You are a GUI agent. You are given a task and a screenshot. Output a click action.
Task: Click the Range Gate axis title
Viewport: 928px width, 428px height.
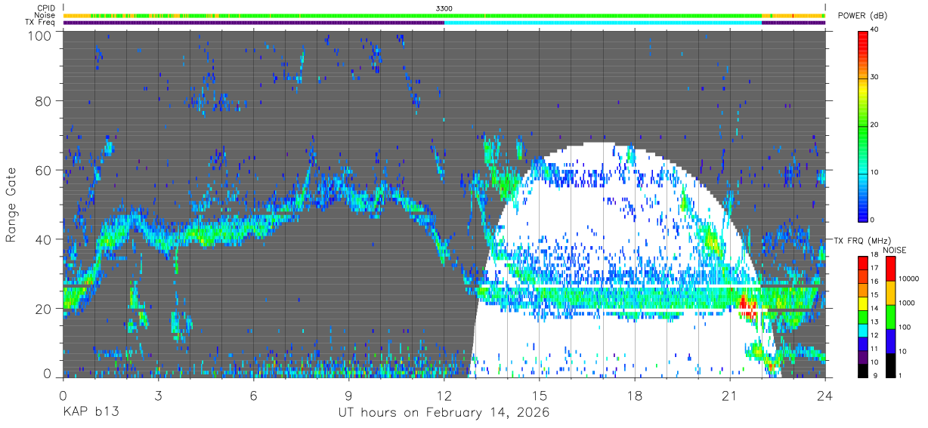coord(11,203)
